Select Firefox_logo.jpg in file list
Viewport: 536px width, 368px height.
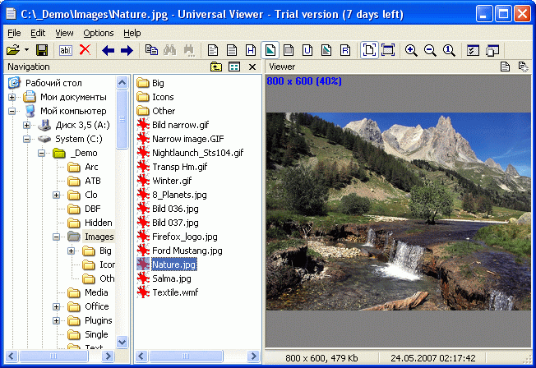[x=185, y=237]
